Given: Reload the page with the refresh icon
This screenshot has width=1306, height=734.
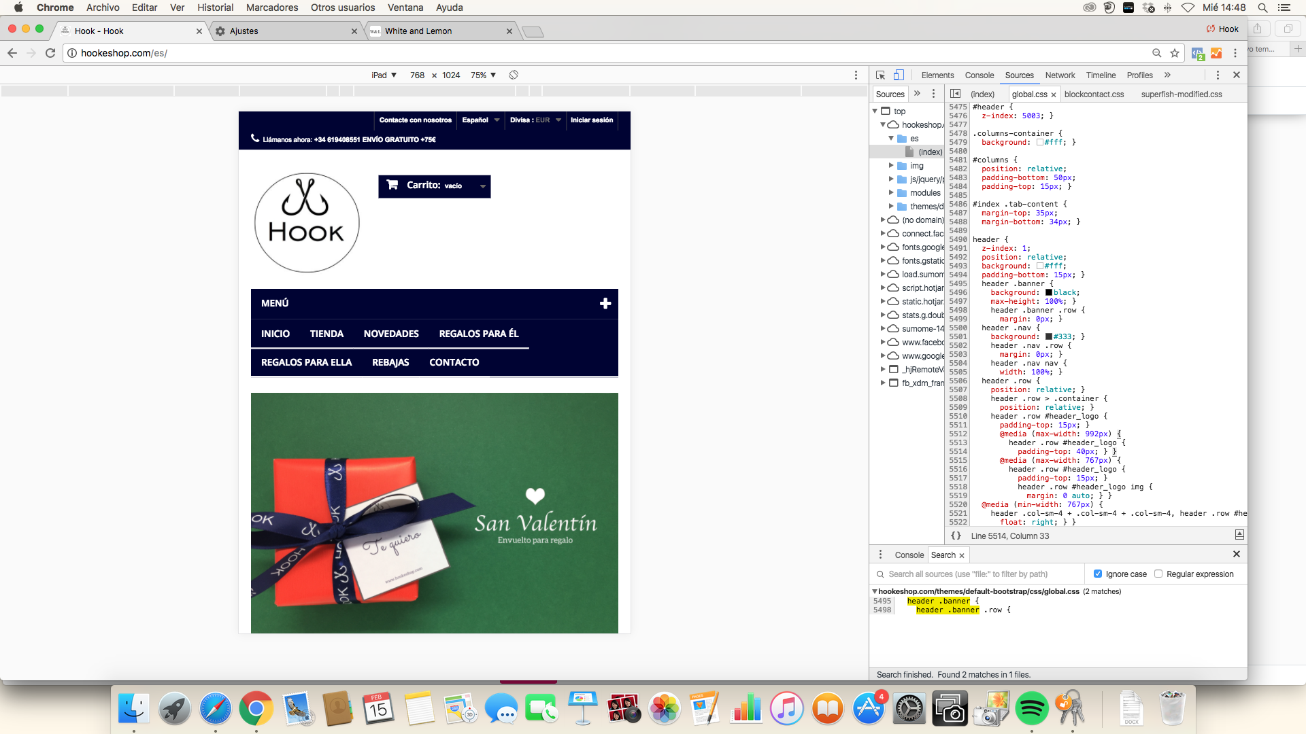Looking at the screenshot, I should (x=50, y=53).
